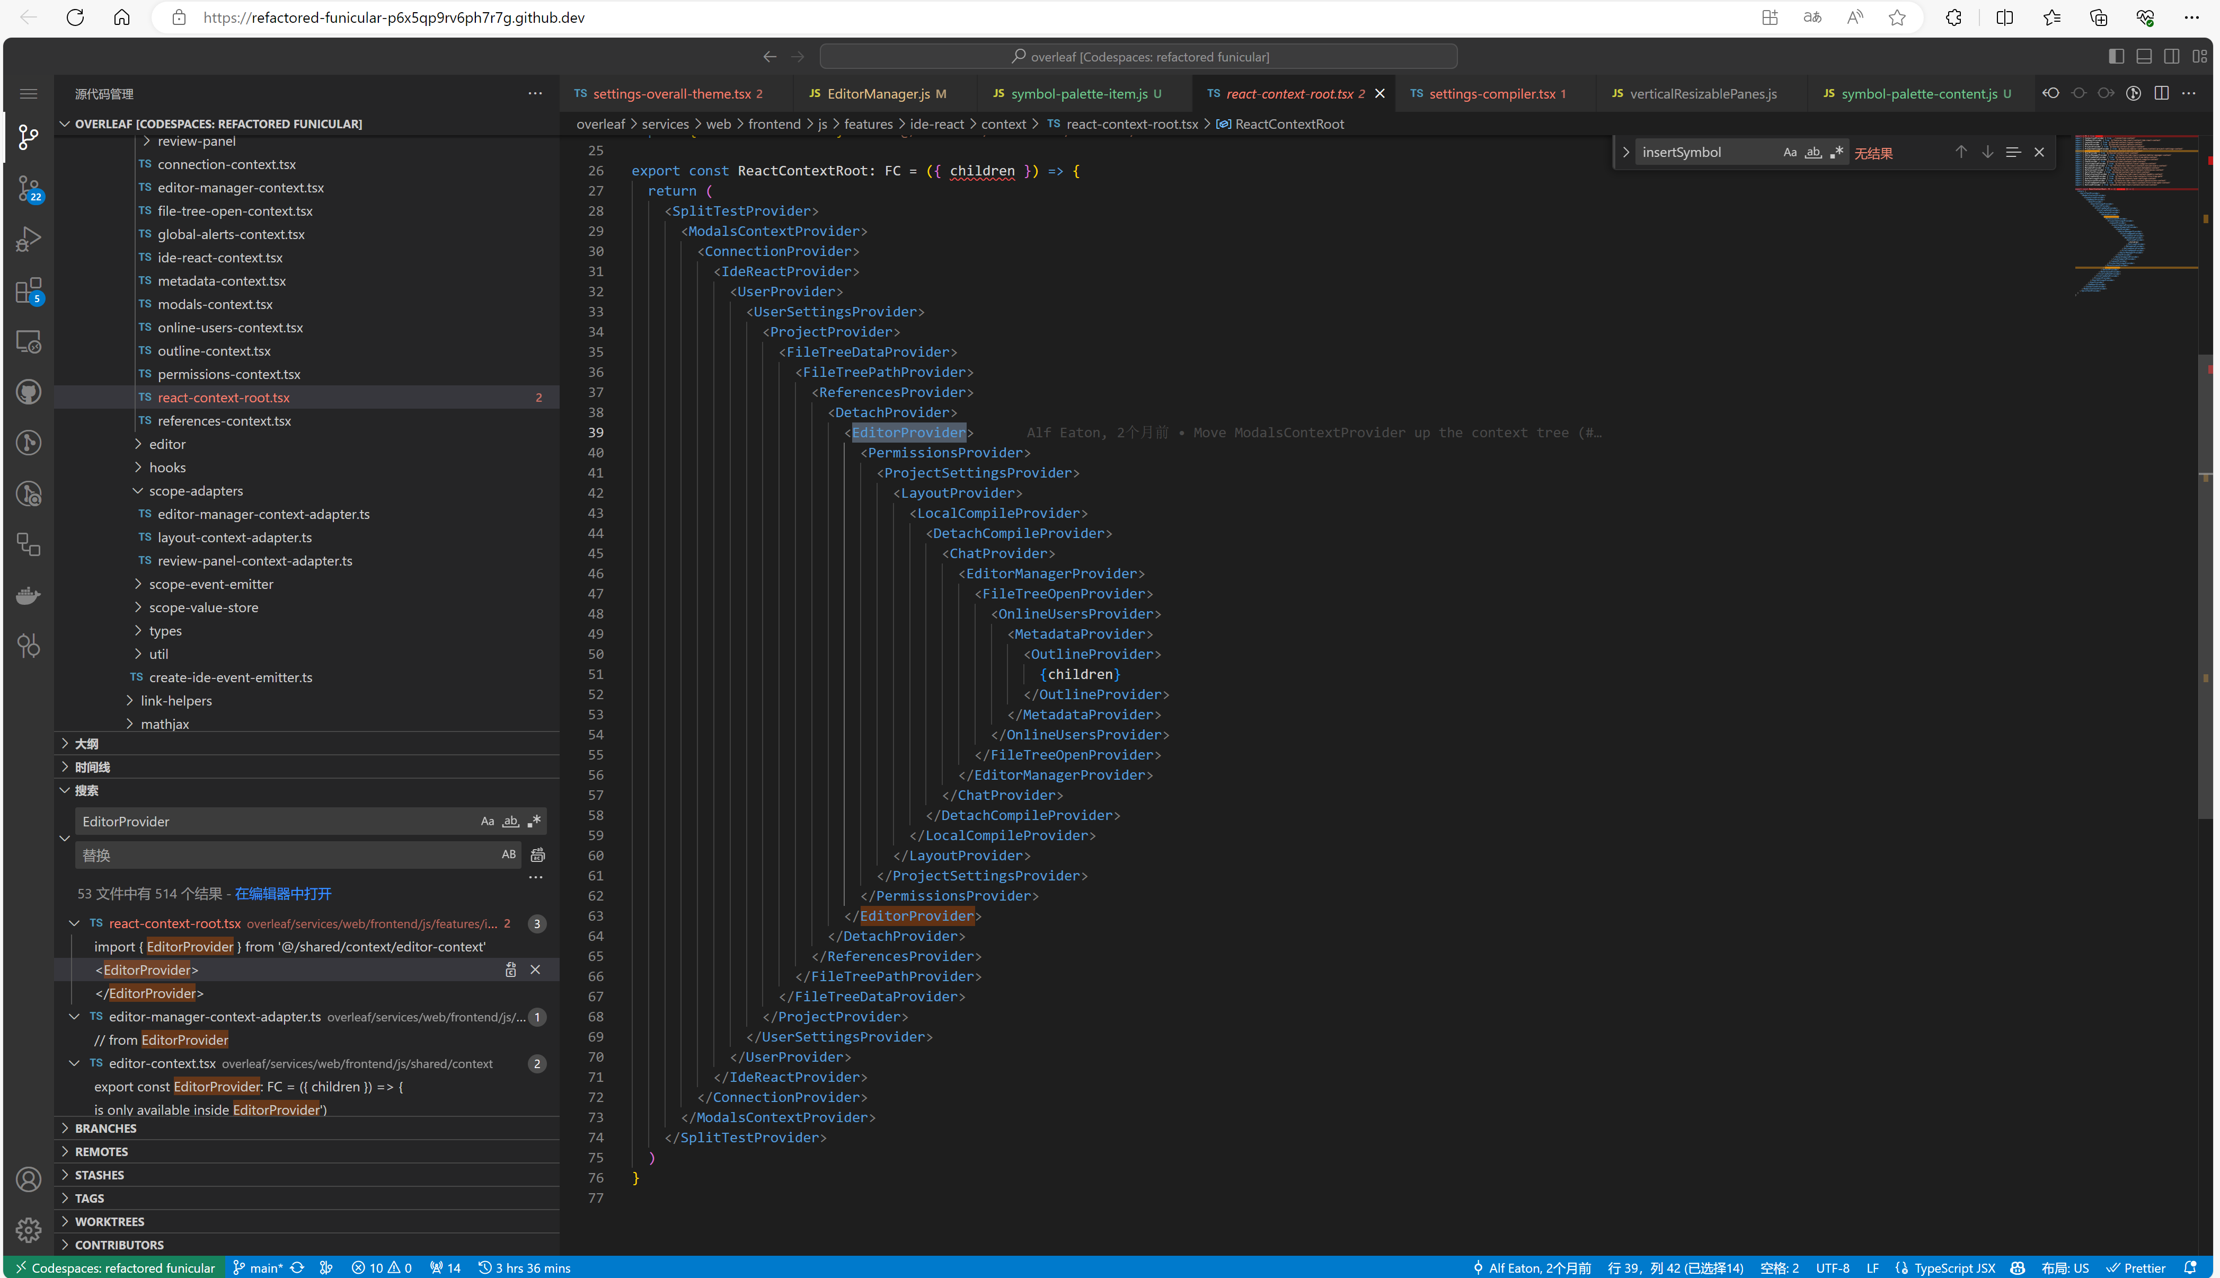Expand the BRANCHES section
Screen dimensions: 2220x1278
tap(307, 1128)
